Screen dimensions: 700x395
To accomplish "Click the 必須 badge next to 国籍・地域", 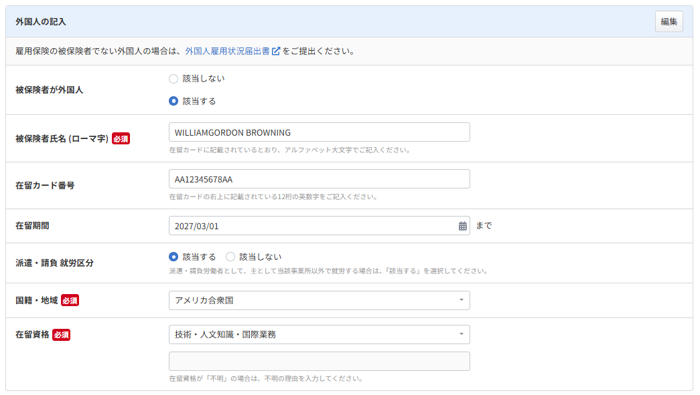I will click(x=70, y=301).
